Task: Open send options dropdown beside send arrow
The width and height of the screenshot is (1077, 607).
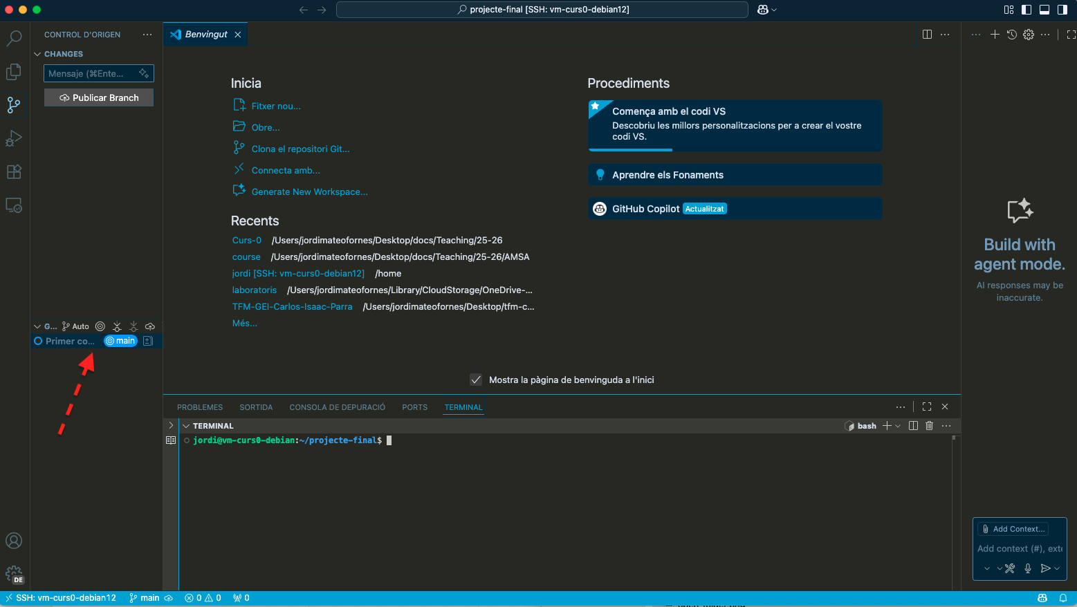Action: tap(1057, 568)
